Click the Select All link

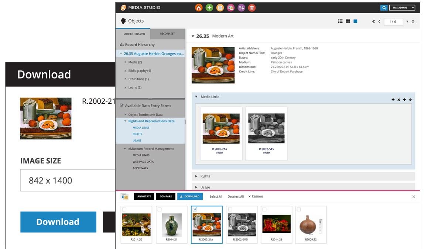coord(216,196)
